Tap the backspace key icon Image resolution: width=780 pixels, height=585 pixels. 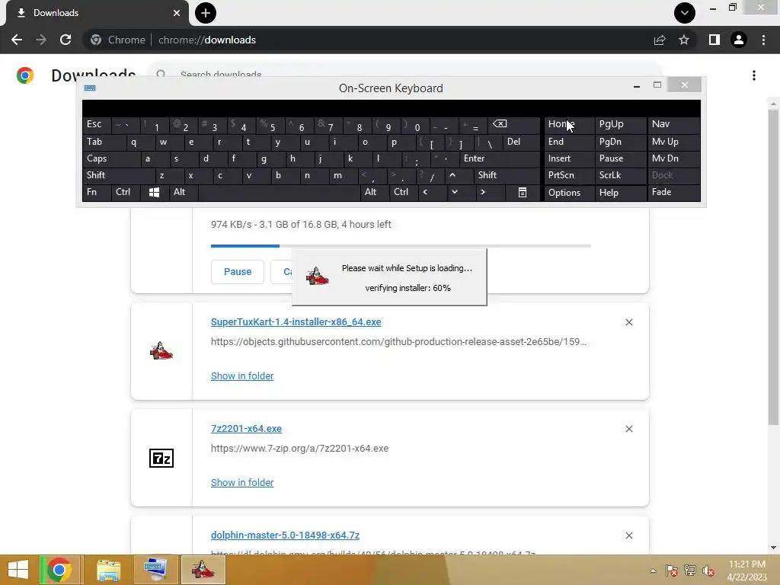tap(513, 124)
